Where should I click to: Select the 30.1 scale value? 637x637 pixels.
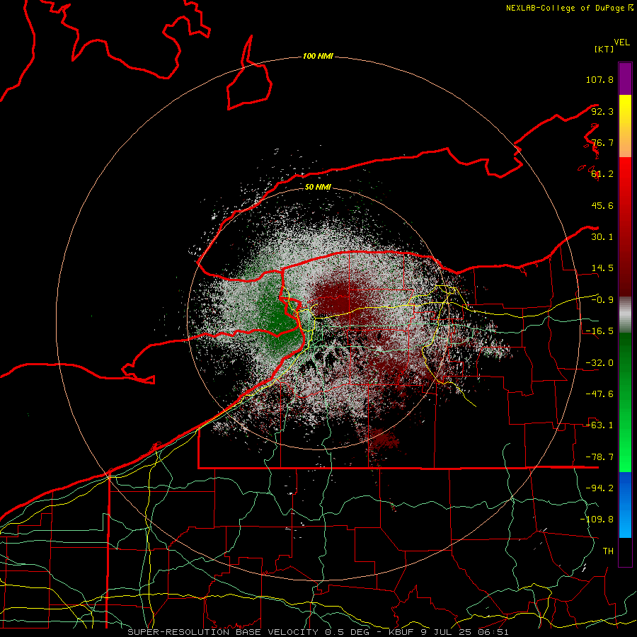[x=602, y=237]
